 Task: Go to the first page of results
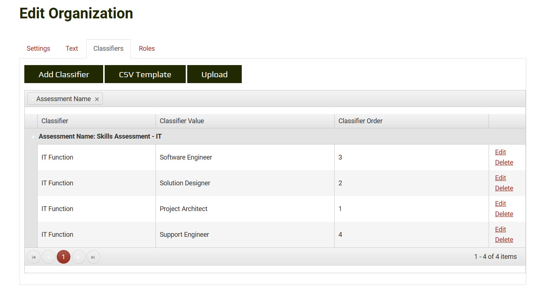(34, 257)
